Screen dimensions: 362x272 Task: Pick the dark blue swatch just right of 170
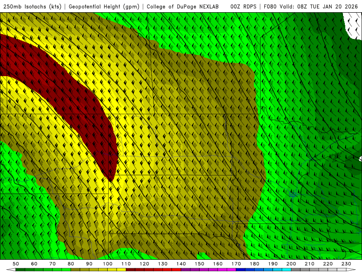(x=241, y=269)
